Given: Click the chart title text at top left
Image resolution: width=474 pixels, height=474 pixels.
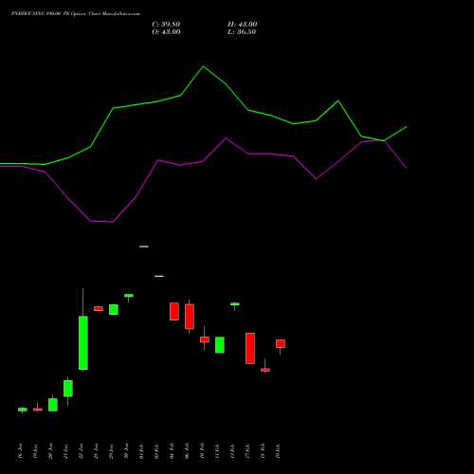Looking at the screenshot, I should [76, 14].
